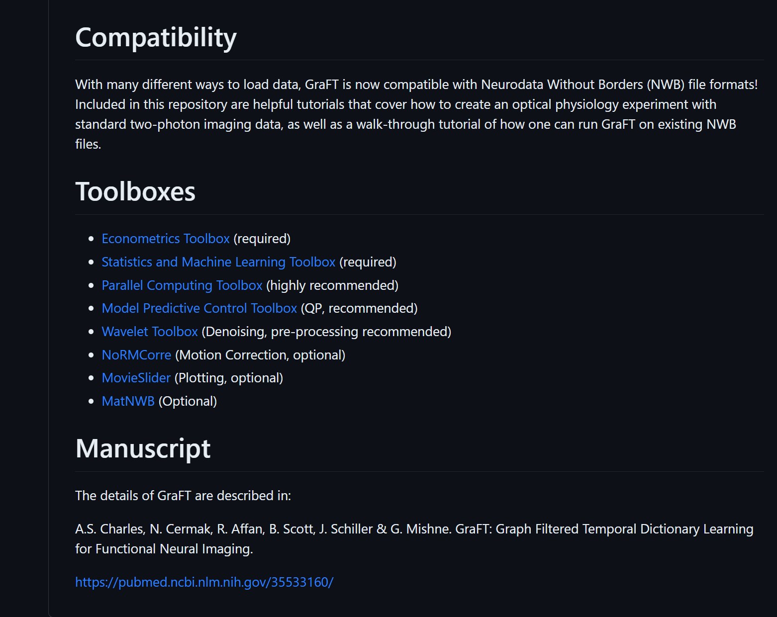The image size is (777, 617).
Task: Open the pubmed.ncbi.nlm.nih.gov/35533160 URL
Action: (204, 582)
